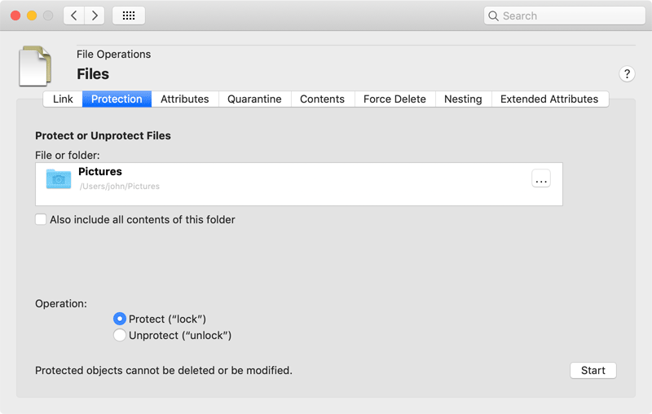Viewport: 652px width, 414px height.
Task: Click in the Search field
Action: coord(565,15)
